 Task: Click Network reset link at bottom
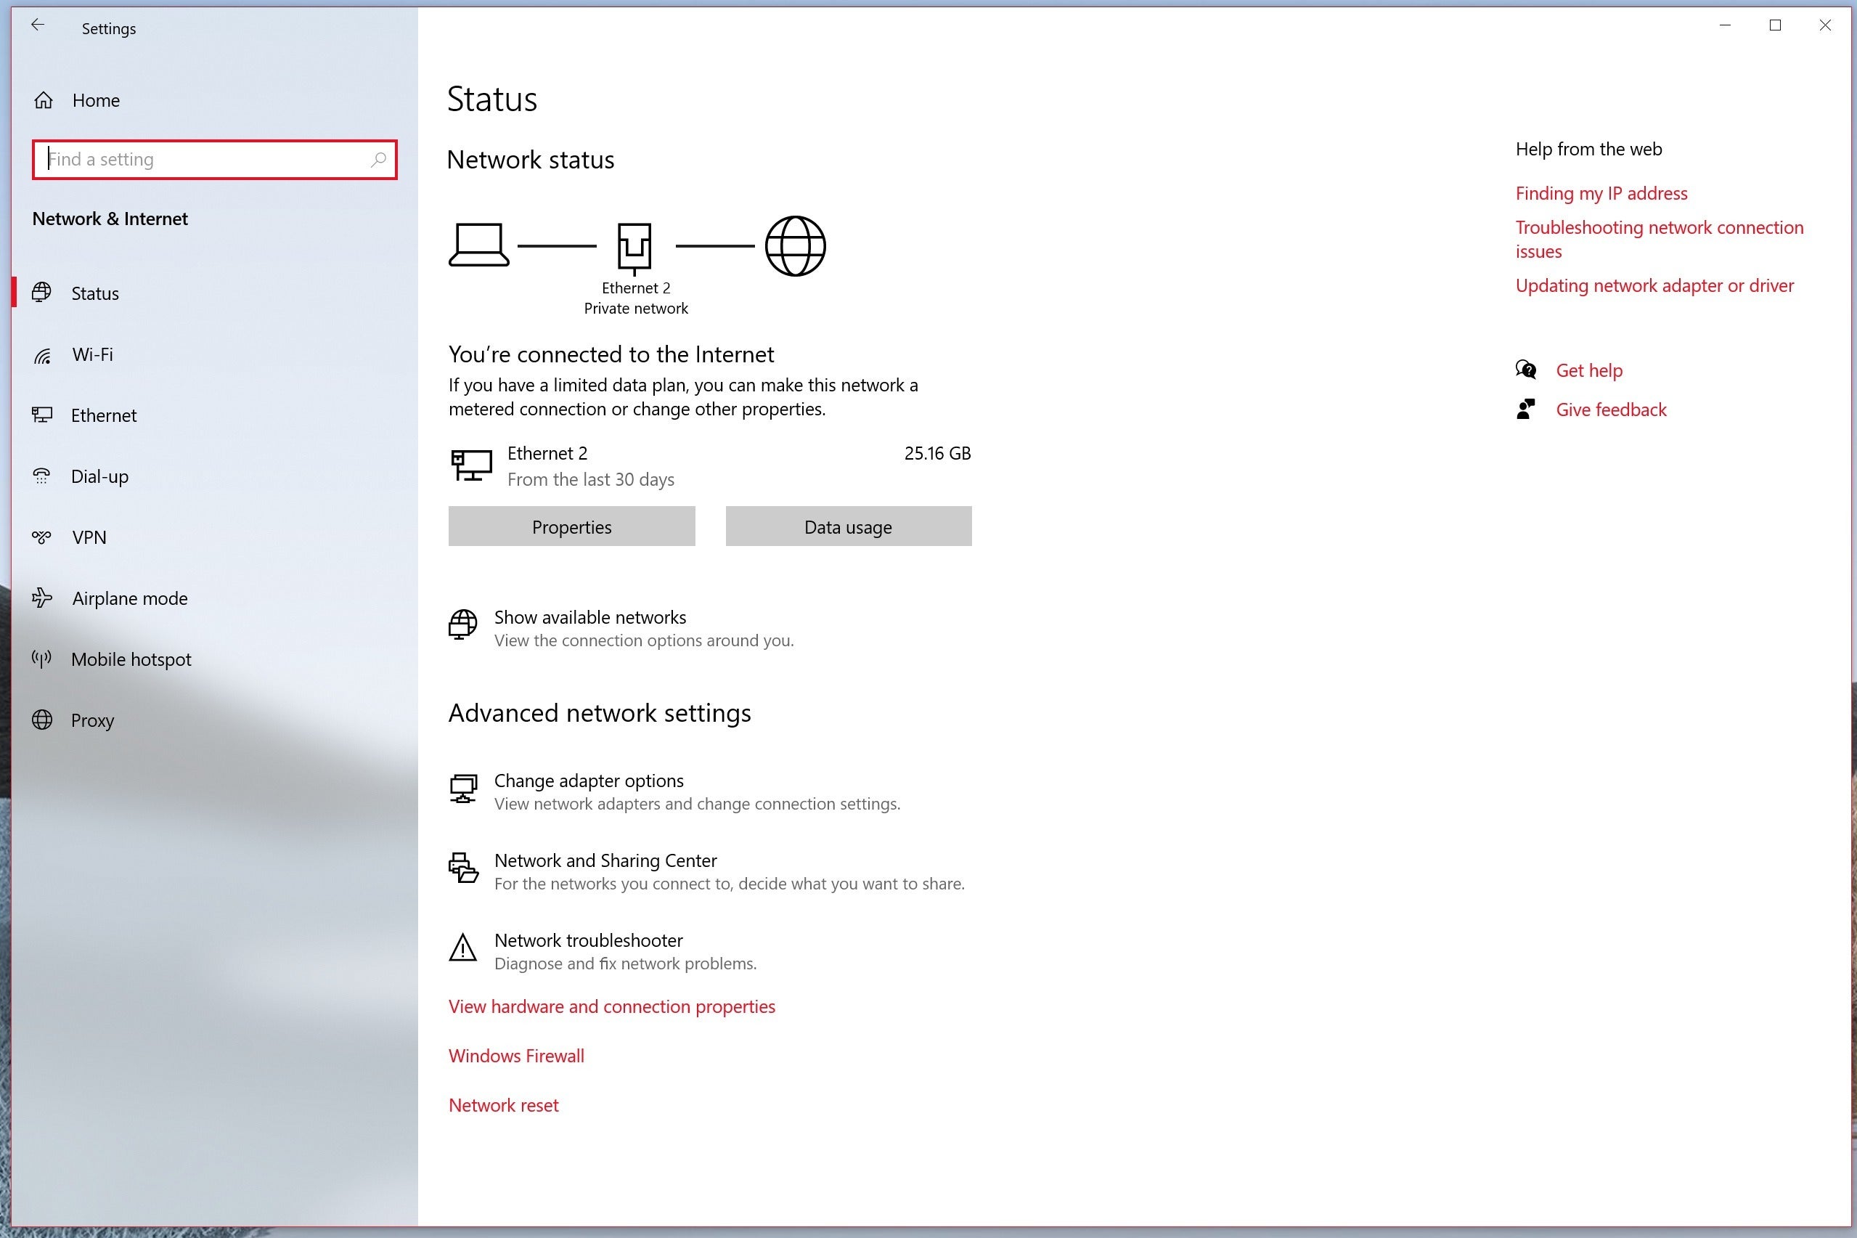pos(502,1105)
